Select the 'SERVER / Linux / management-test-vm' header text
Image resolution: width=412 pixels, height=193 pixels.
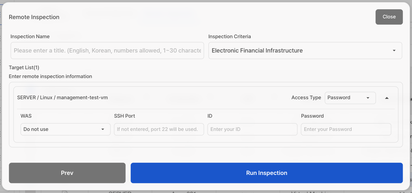[62, 98]
